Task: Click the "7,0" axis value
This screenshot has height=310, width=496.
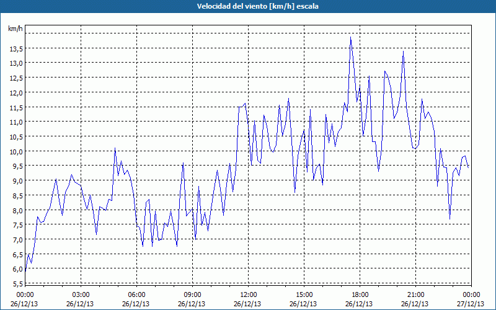Action: pyautogui.click(x=18, y=239)
